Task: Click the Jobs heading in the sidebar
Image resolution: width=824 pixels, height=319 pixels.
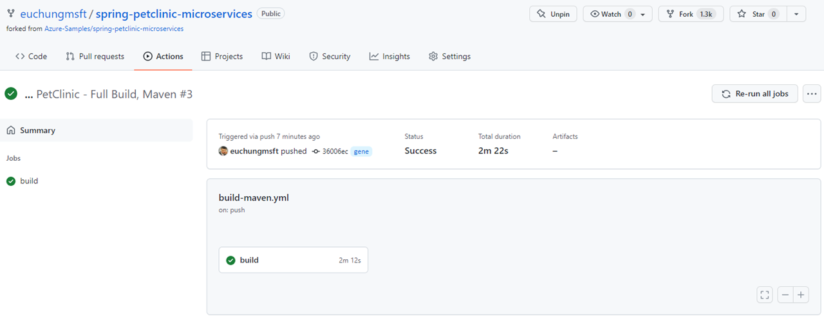Action: pos(14,158)
